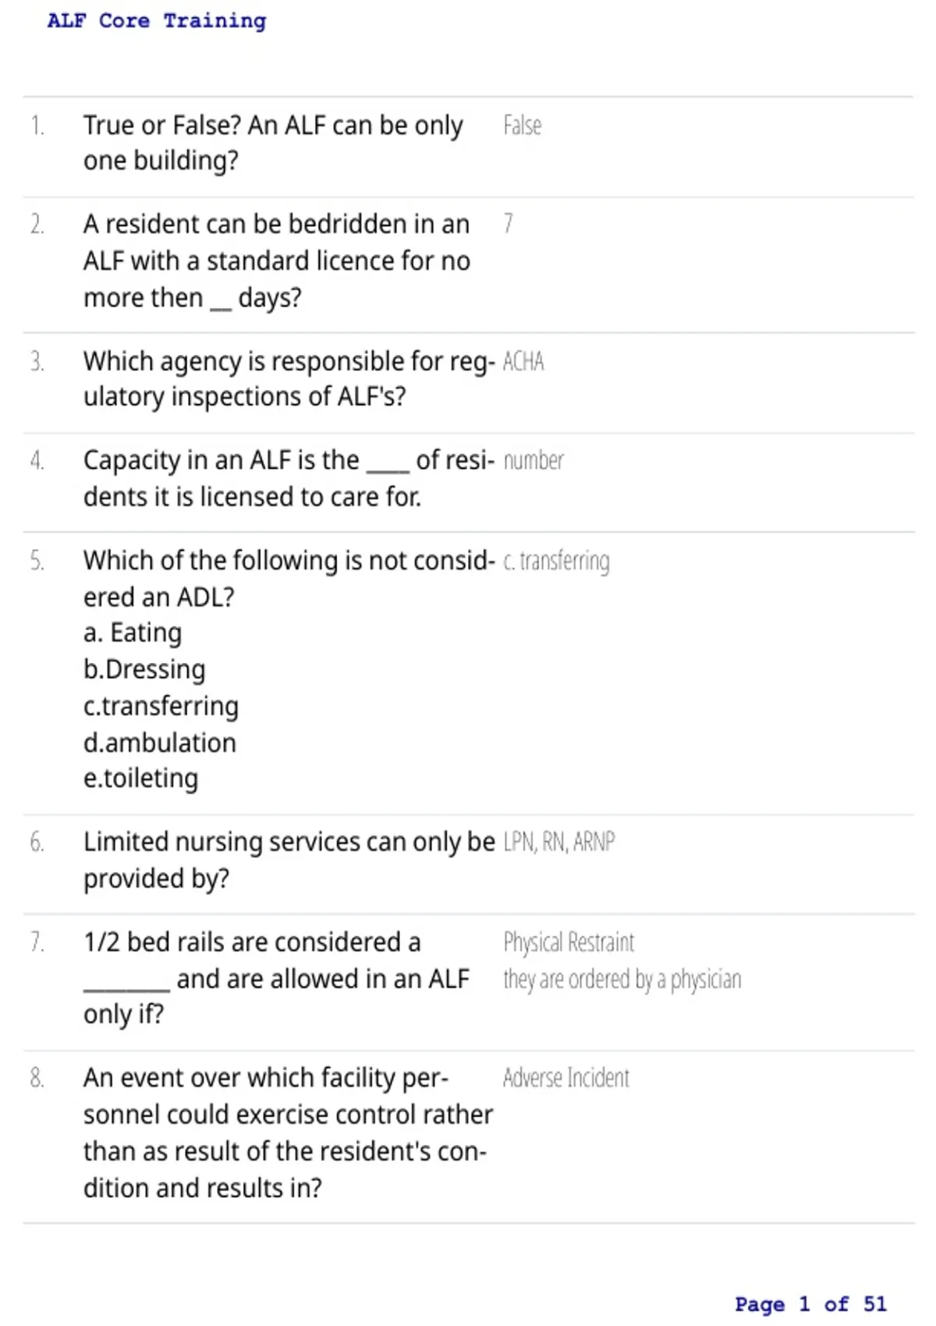Click option 'd.ambulation' in question 5
The height and width of the screenshot is (1326, 936).
160,743
